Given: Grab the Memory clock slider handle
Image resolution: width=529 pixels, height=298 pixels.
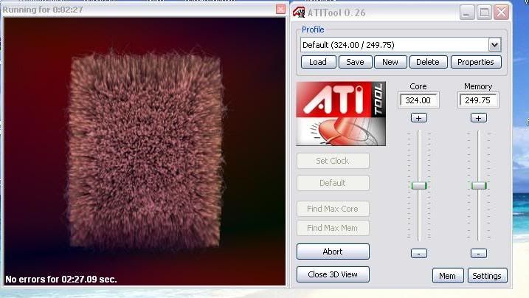Looking at the screenshot, I should coord(479,185).
